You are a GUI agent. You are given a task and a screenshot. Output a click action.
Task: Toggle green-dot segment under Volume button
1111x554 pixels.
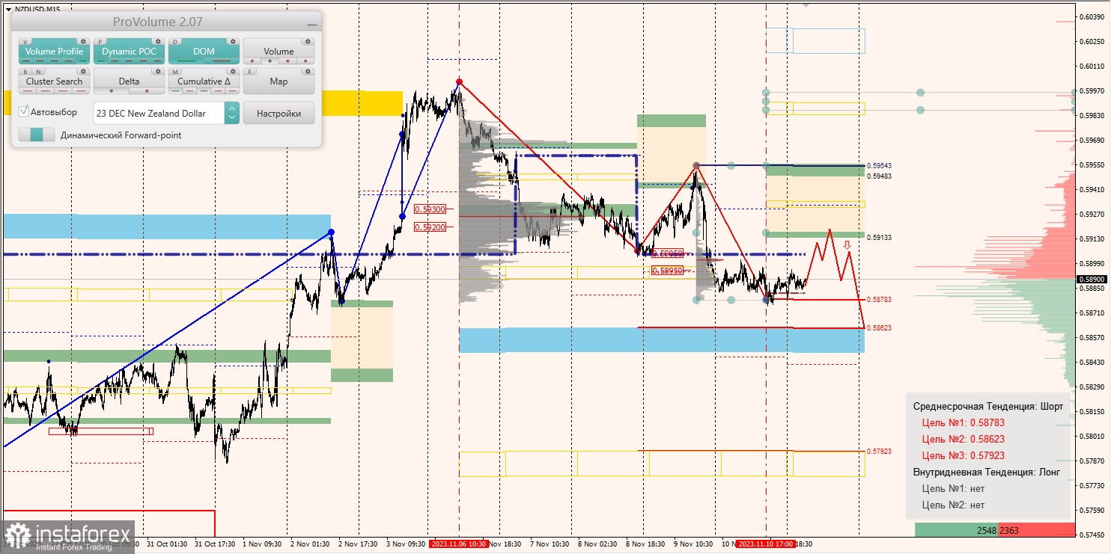pos(270,61)
